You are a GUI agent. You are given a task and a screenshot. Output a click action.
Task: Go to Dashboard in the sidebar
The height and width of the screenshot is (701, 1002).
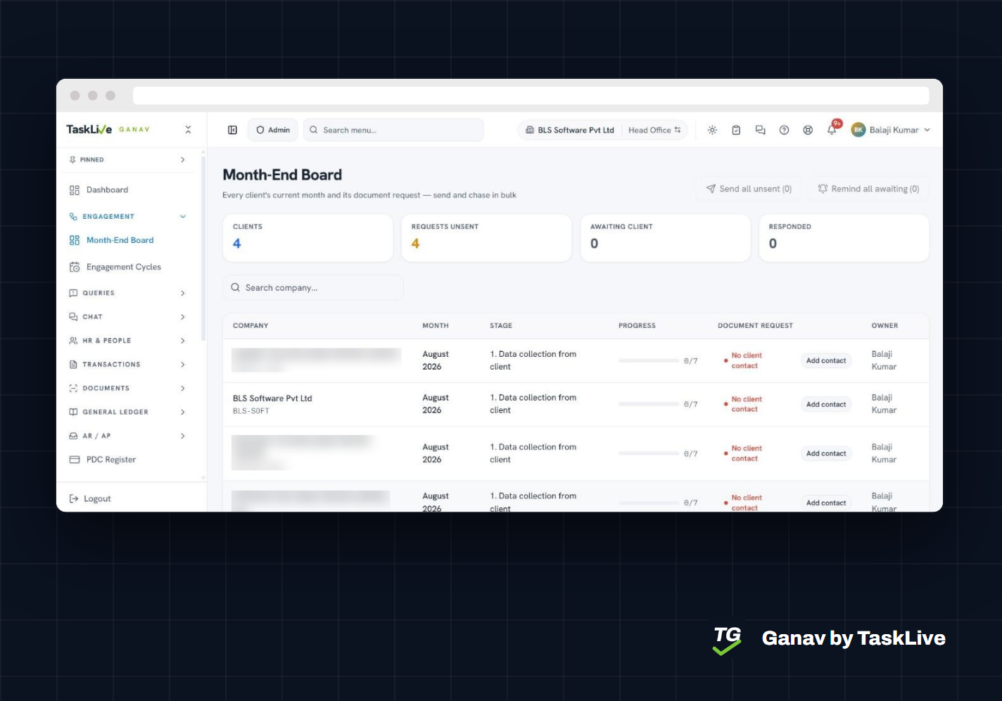tap(107, 190)
